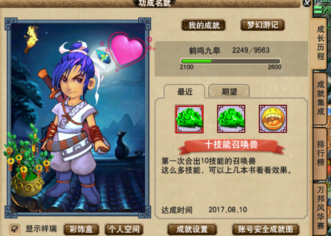Switch to the 最近 tab

pyautogui.click(x=185, y=92)
